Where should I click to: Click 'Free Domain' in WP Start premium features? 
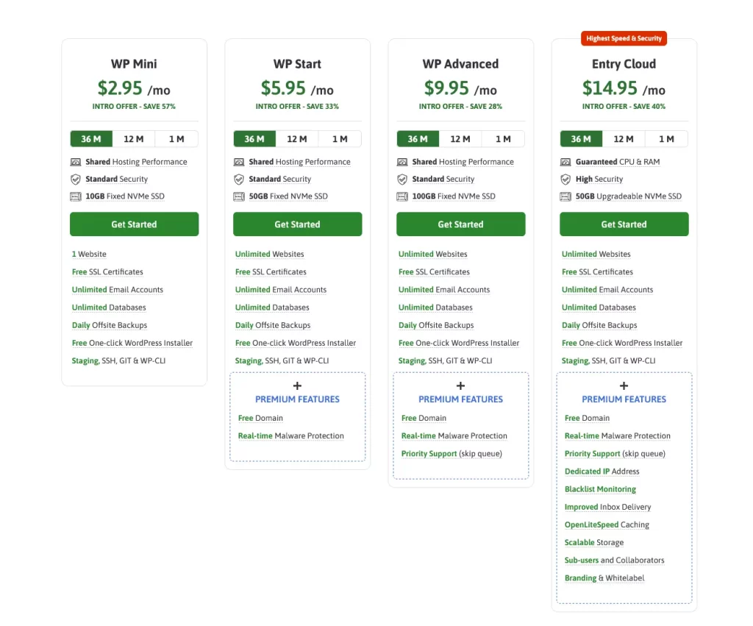point(260,418)
